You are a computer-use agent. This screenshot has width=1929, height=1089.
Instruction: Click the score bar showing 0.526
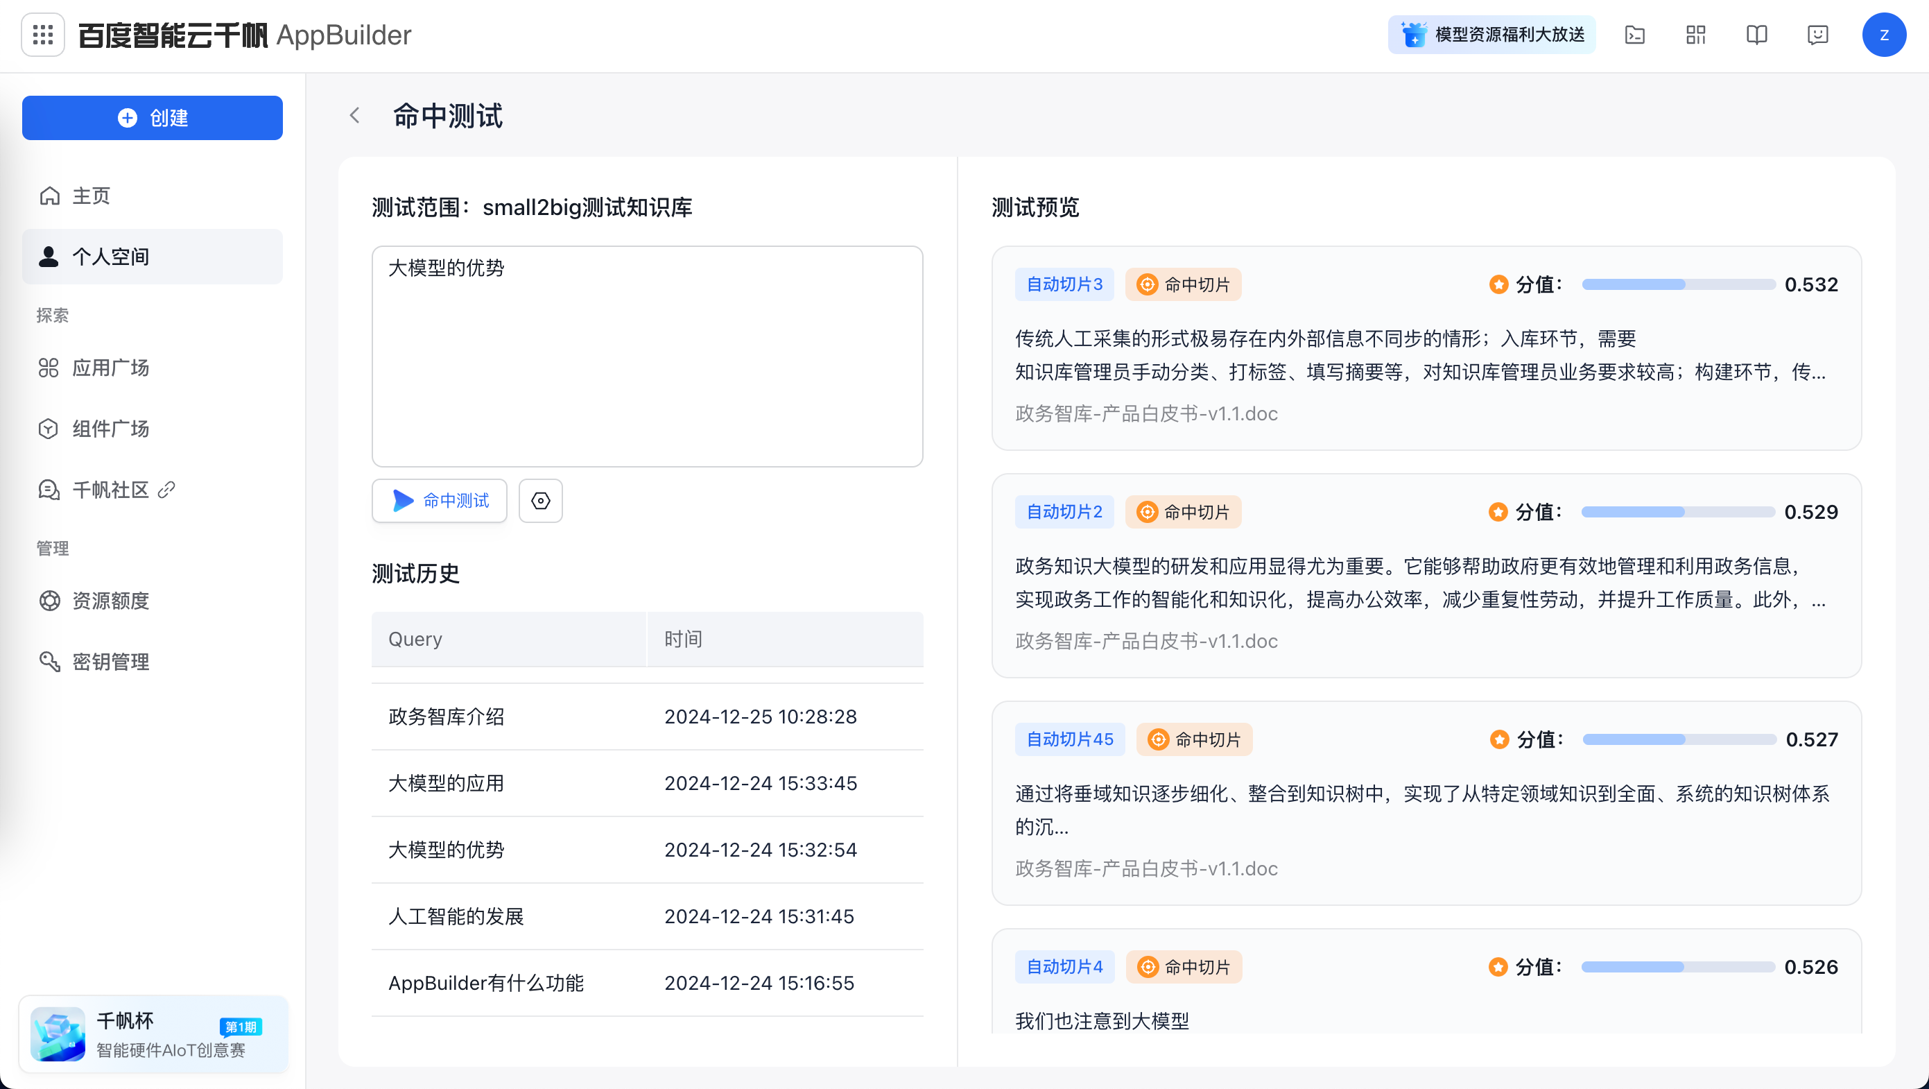[1678, 968]
